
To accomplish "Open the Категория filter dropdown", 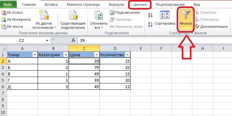I will pos(66,55).
